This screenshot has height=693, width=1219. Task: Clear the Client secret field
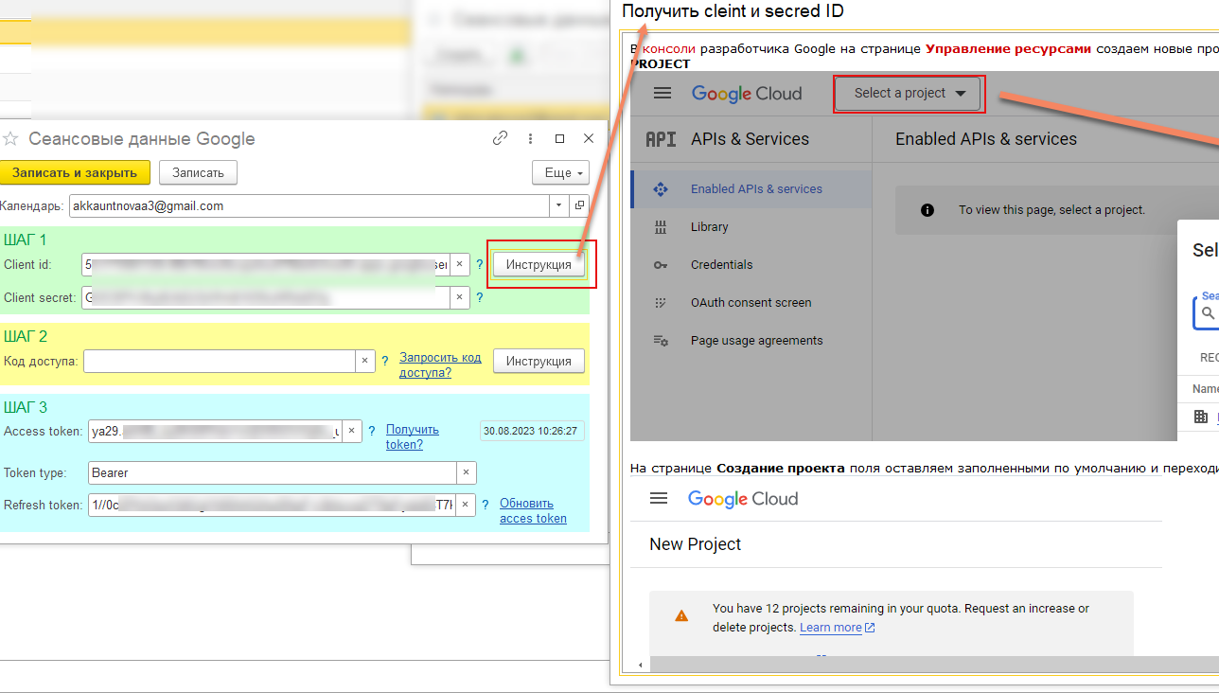pos(459,297)
